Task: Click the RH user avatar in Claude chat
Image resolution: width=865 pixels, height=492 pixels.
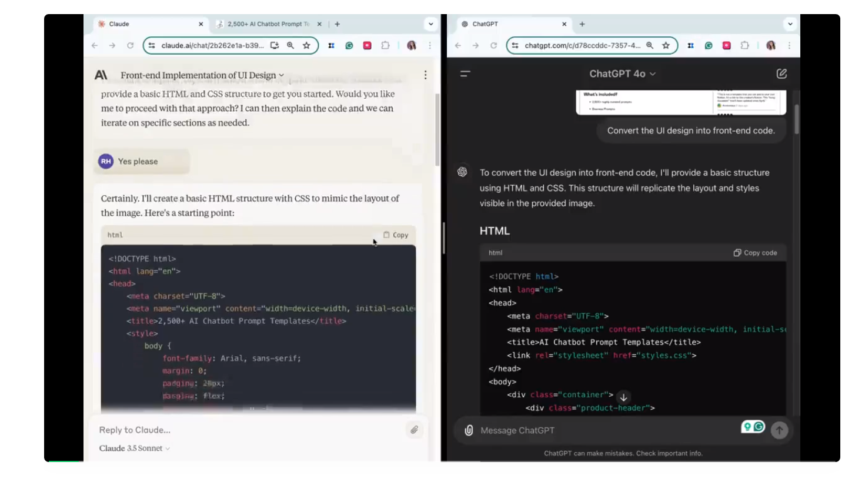Action: tap(106, 161)
